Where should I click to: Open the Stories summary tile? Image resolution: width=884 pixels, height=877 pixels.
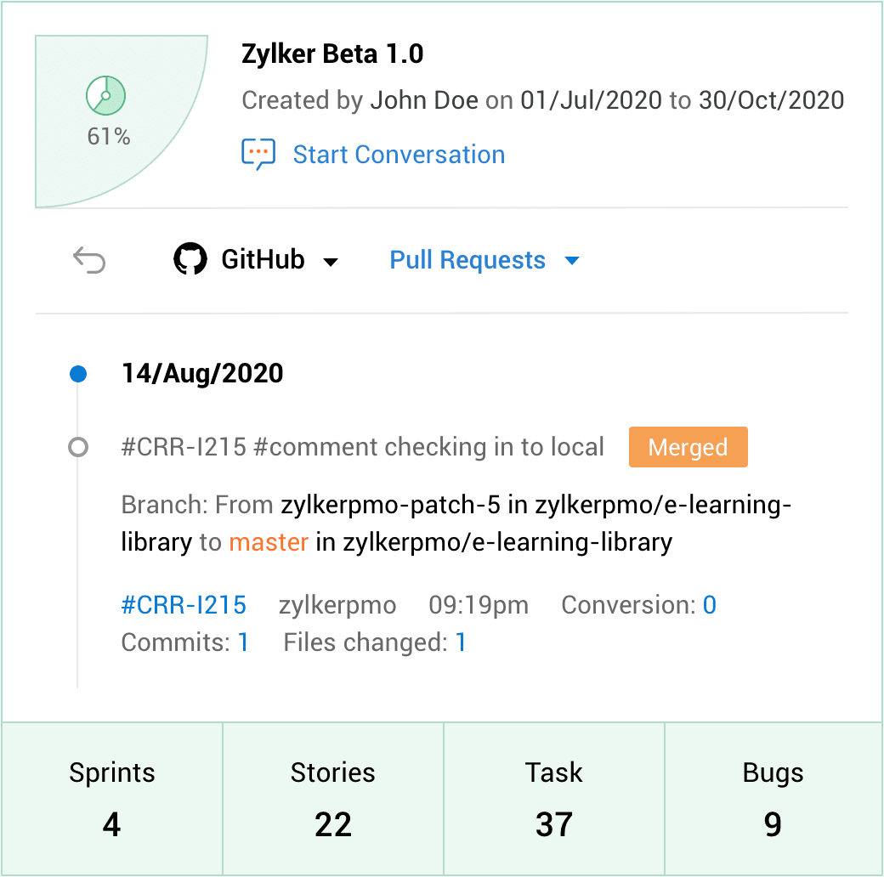[333, 798]
